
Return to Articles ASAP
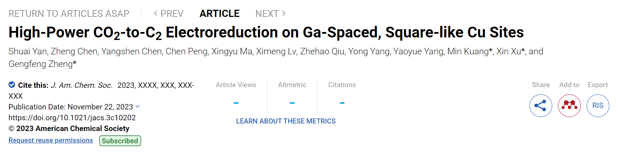69,14
